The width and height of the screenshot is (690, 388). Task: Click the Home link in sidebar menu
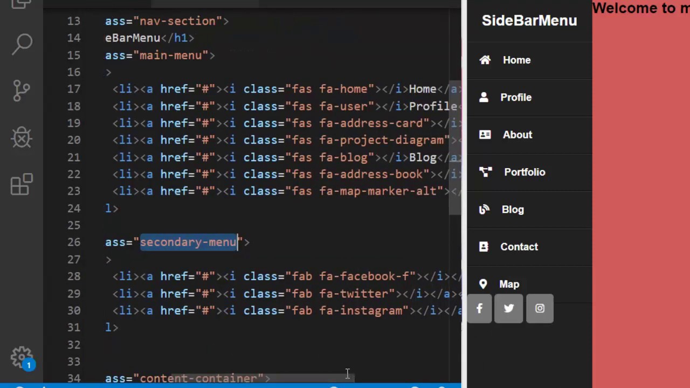516,60
